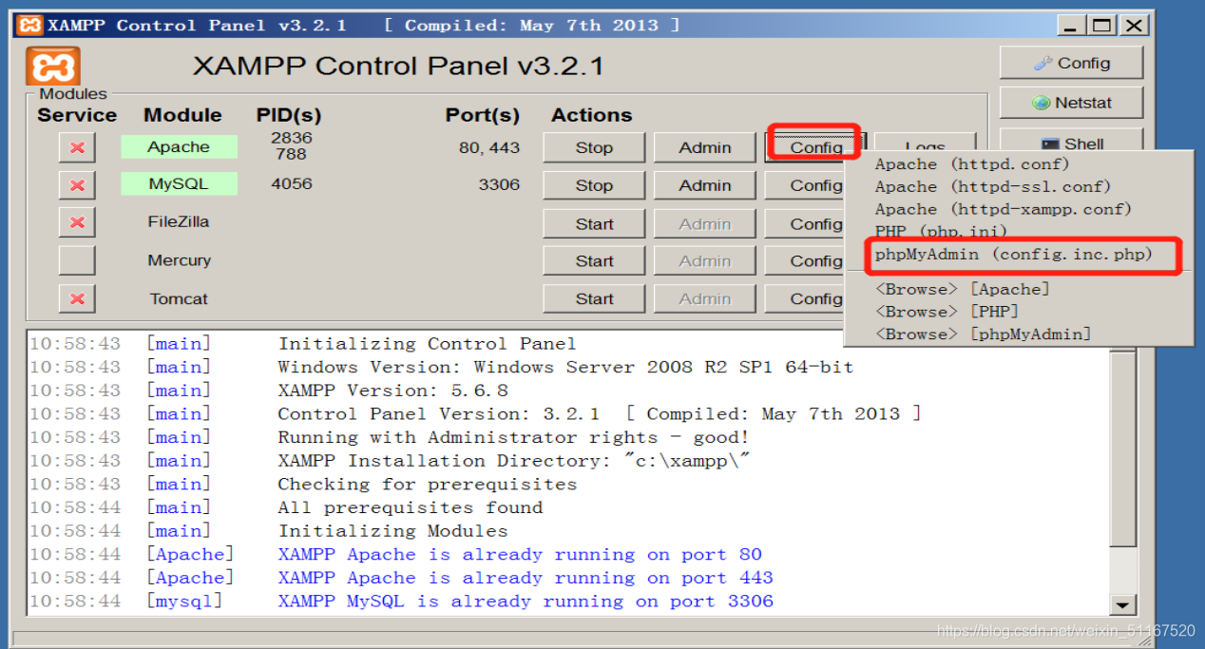Click the Apache port value '80, 443'
This screenshot has width=1205, height=649.
coord(488,147)
